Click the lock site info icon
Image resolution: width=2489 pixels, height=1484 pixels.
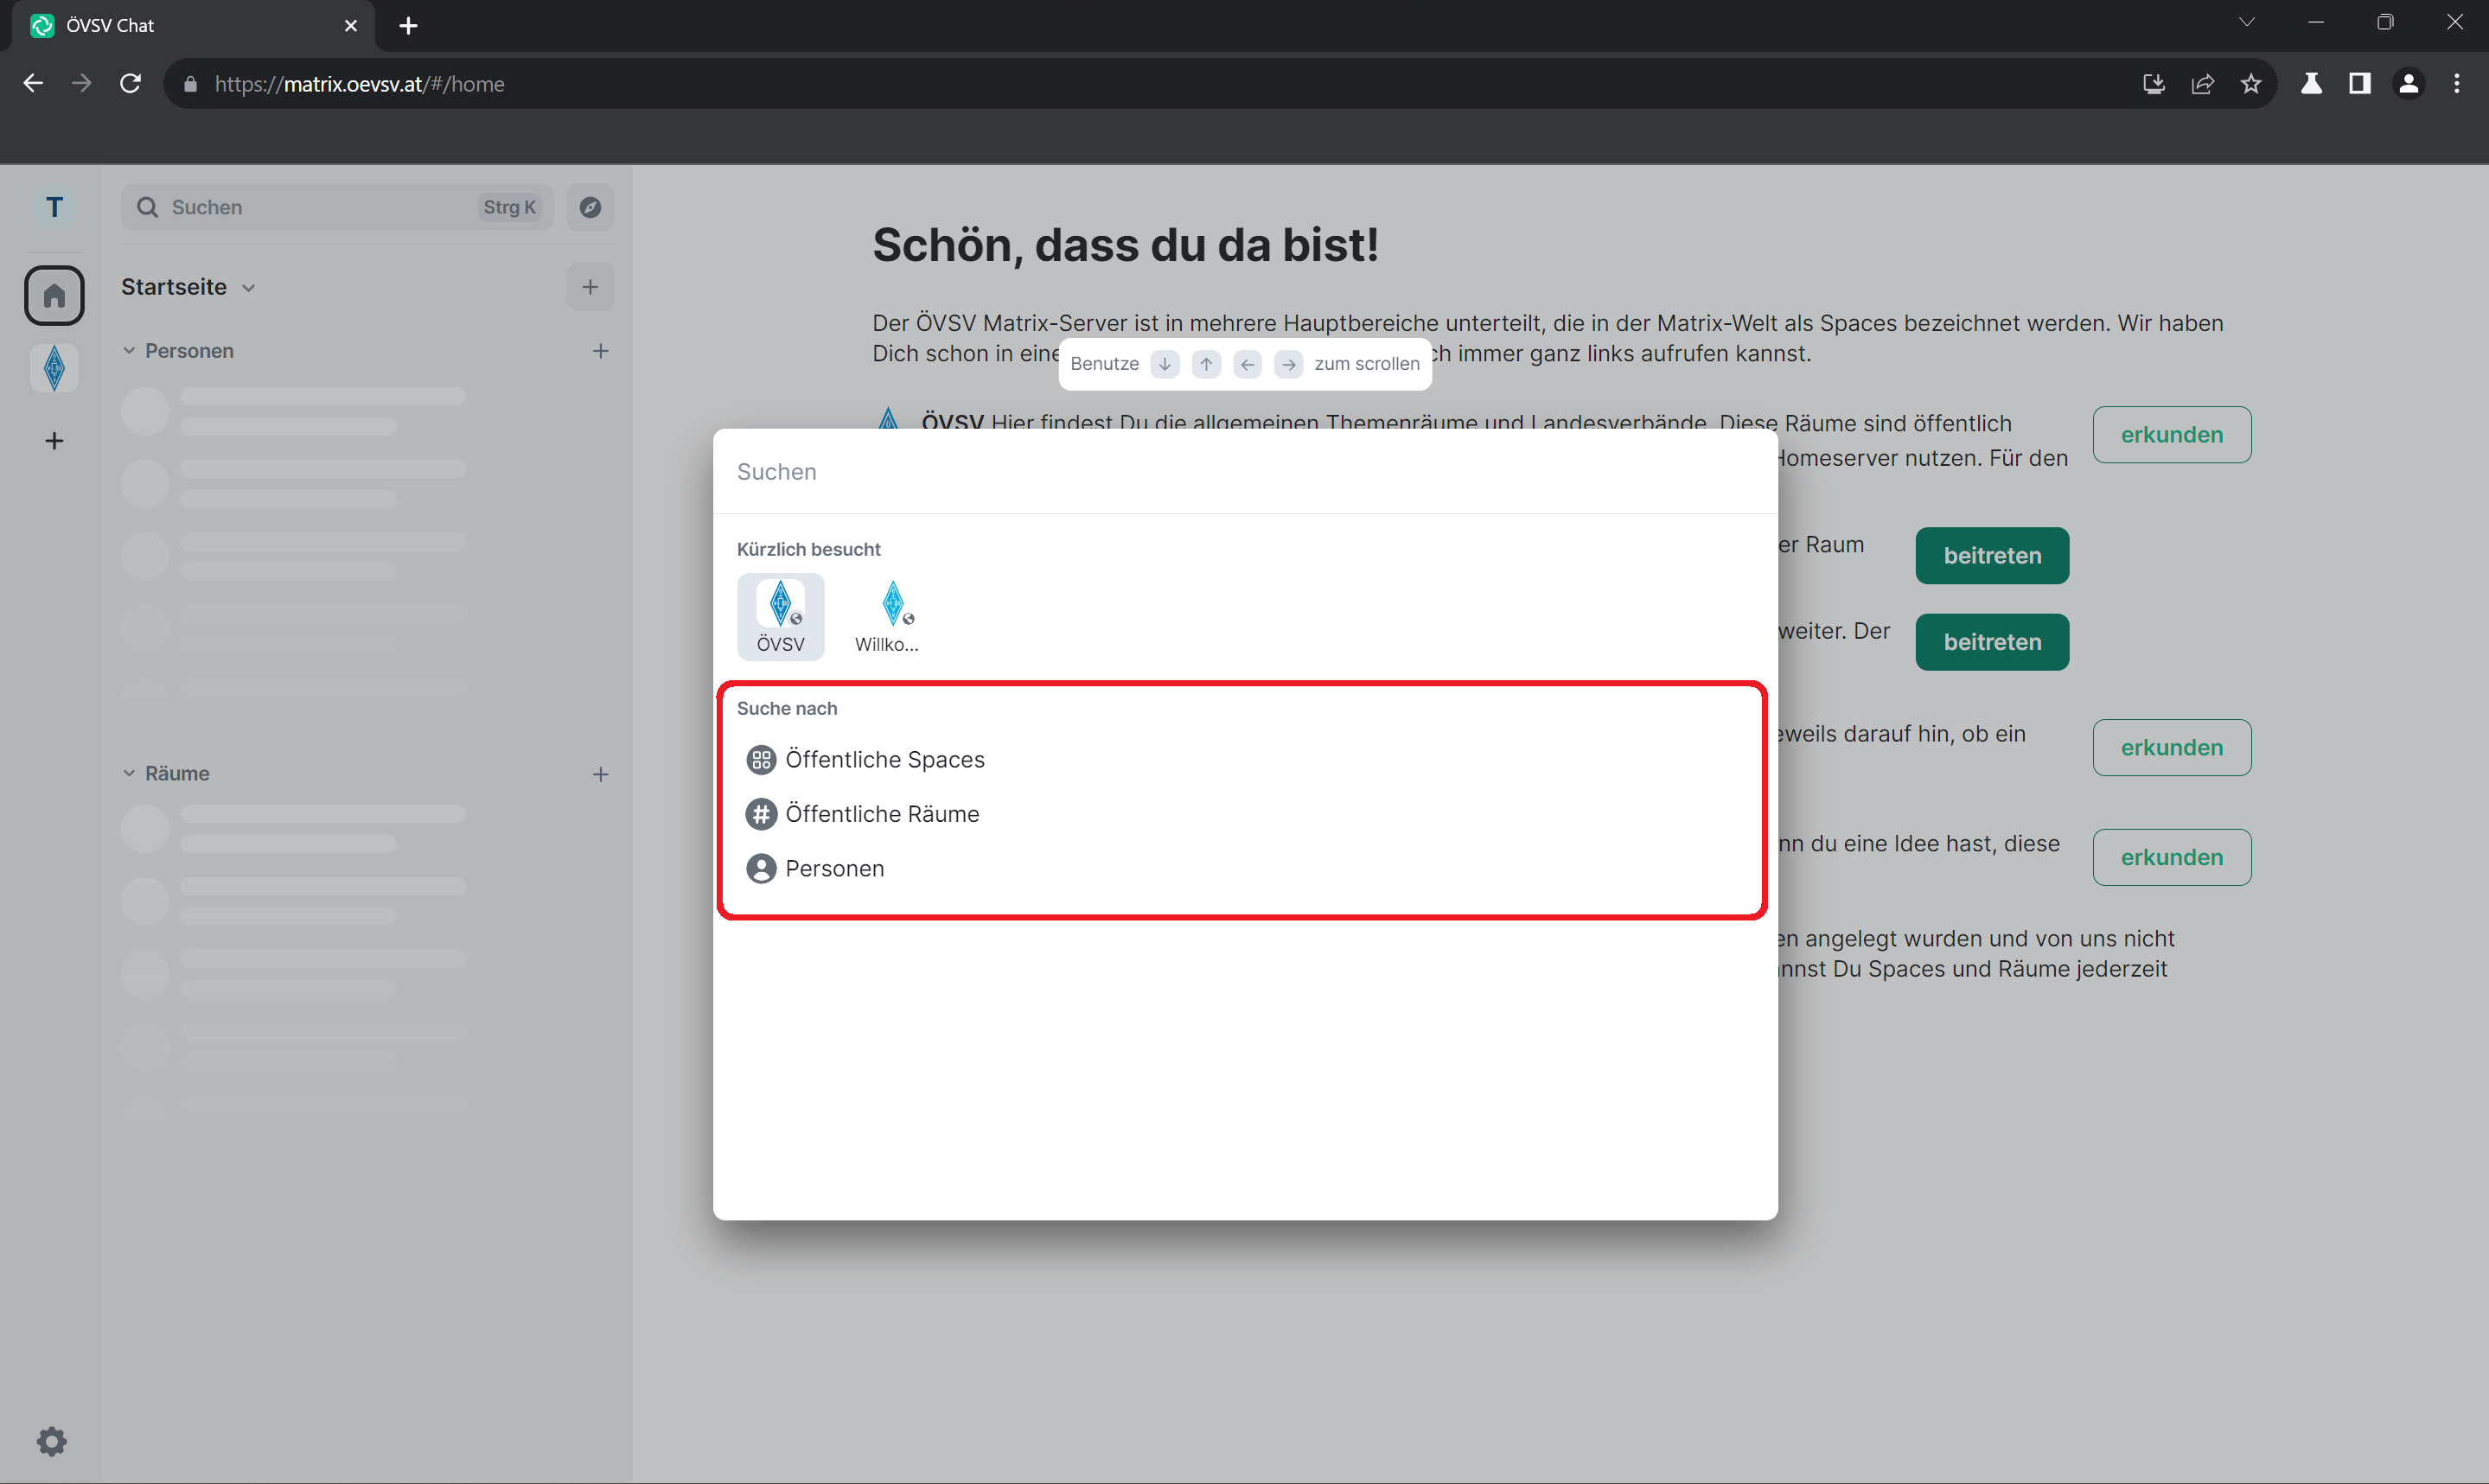[x=190, y=84]
